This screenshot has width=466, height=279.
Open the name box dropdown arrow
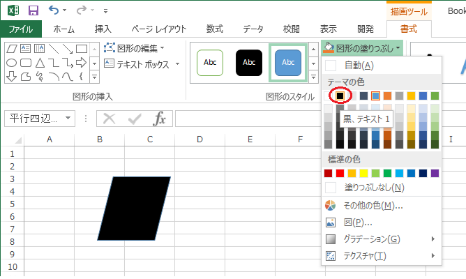68,119
